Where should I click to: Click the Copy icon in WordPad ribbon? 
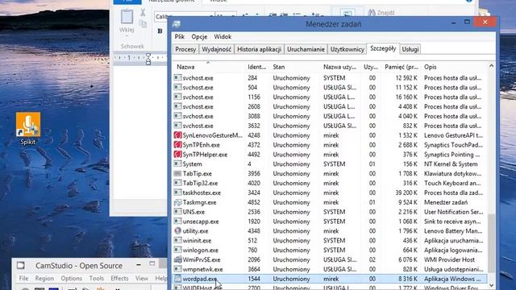[143, 23]
